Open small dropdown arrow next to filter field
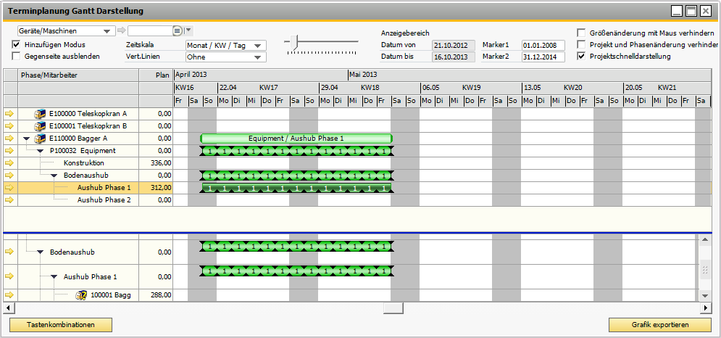Viewport: 721px width, 338px height. tap(188, 30)
